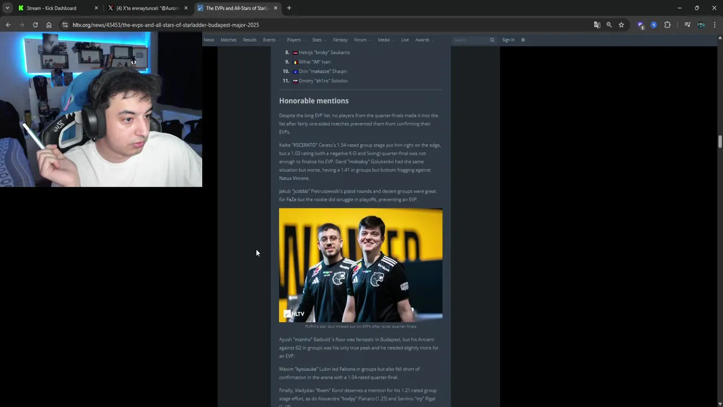Open the Live page
The width and height of the screenshot is (723, 407).
point(405,40)
